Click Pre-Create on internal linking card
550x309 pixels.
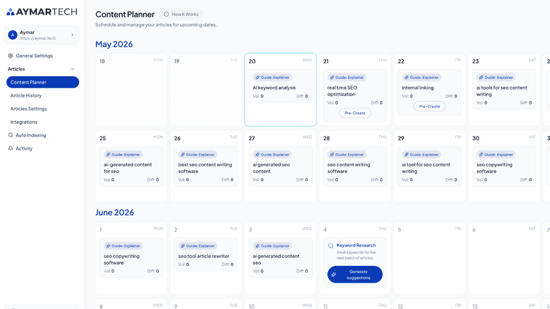(429, 106)
